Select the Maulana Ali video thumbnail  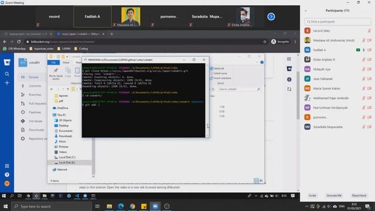click(x=131, y=16)
